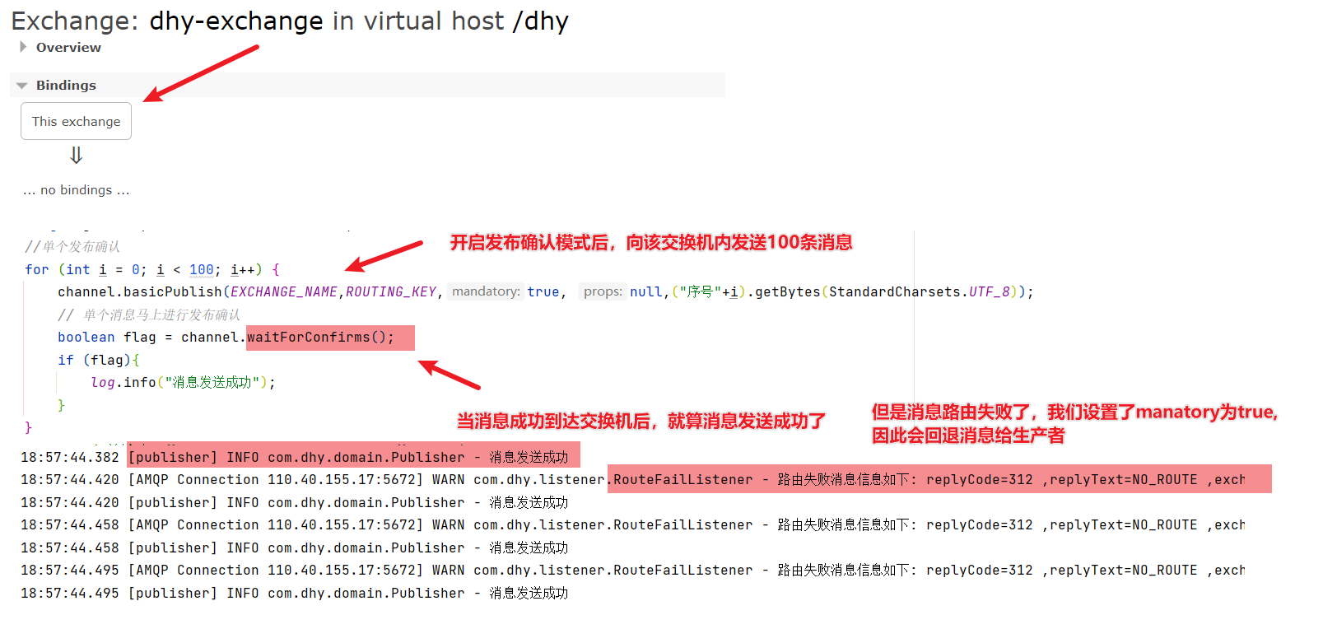This screenshot has width=1323, height=629.
Task: Click the first highlighted Publisher INFO log line
Action: coord(353,455)
